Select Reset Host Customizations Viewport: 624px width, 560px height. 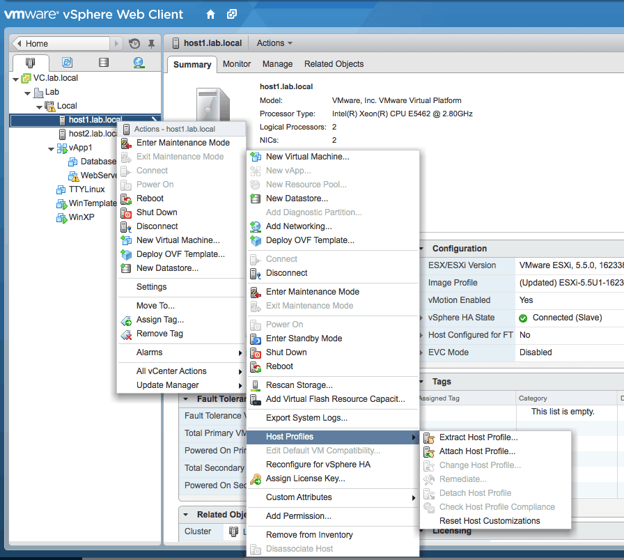click(496, 521)
